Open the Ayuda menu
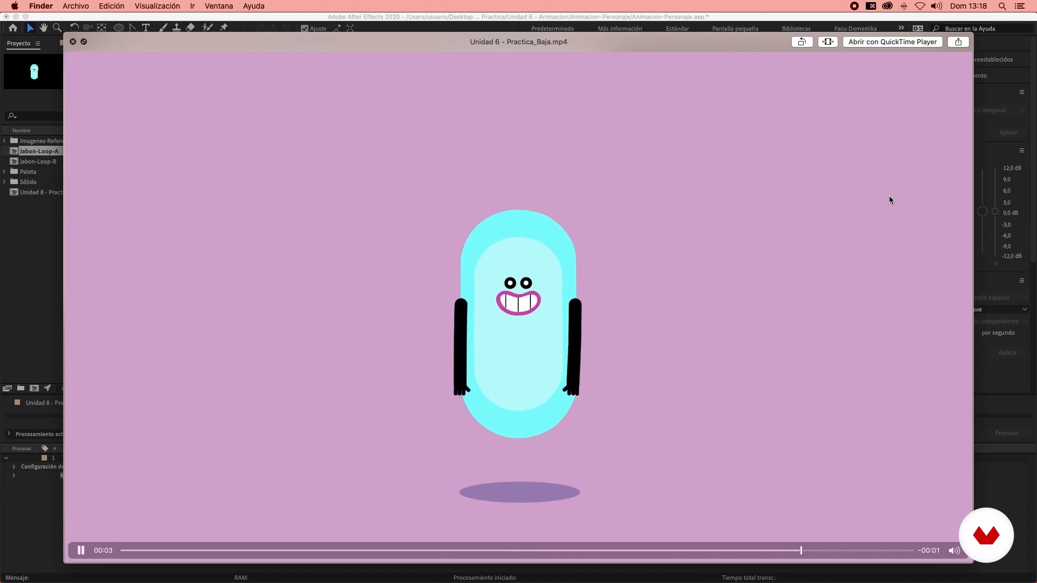This screenshot has height=583, width=1037. coord(253,6)
